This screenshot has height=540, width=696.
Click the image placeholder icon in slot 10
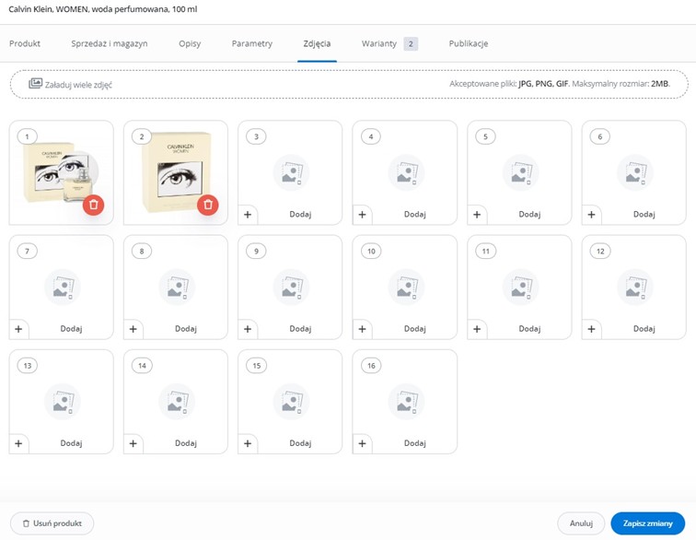pyautogui.click(x=406, y=288)
